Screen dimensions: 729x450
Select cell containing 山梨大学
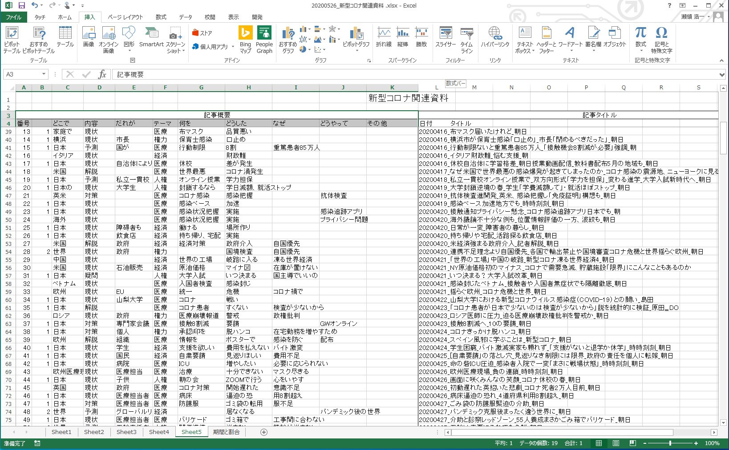[134, 300]
